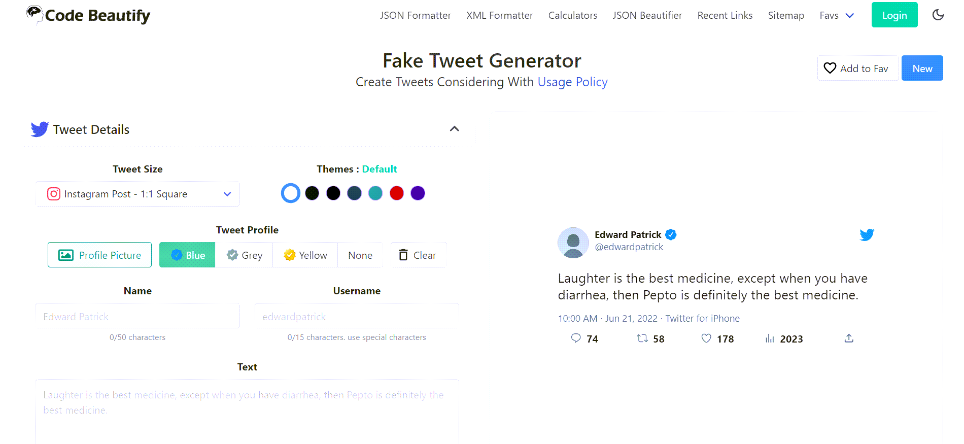Click the Code Beautify logo icon
Image resolution: width=964 pixels, height=444 pixels.
tap(34, 14)
